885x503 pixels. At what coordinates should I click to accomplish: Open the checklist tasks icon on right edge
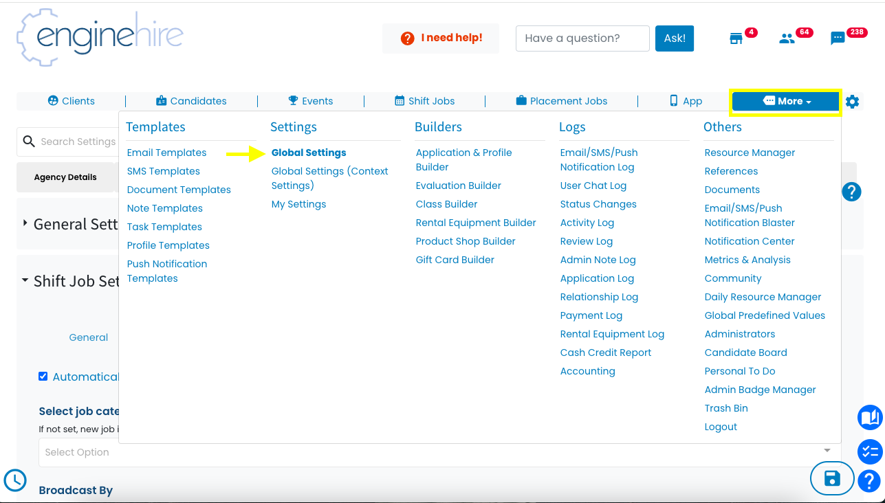(870, 451)
